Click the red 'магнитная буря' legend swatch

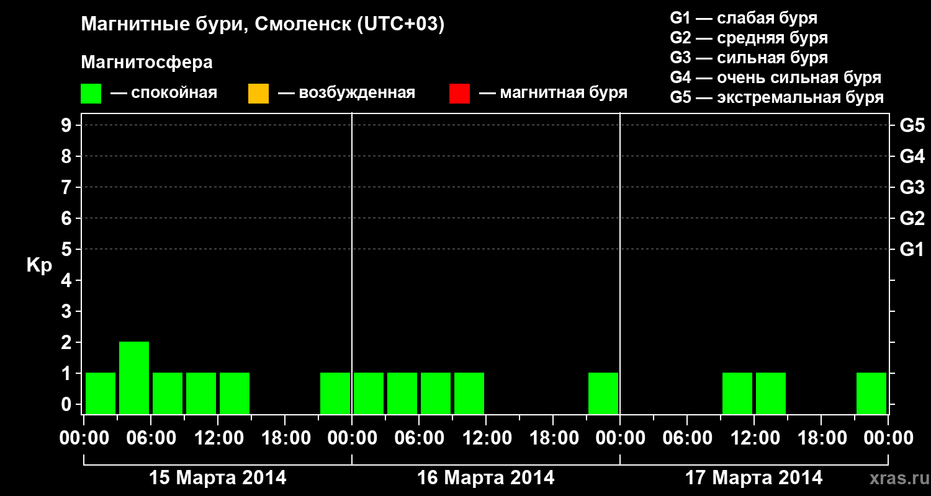tap(459, 94)
